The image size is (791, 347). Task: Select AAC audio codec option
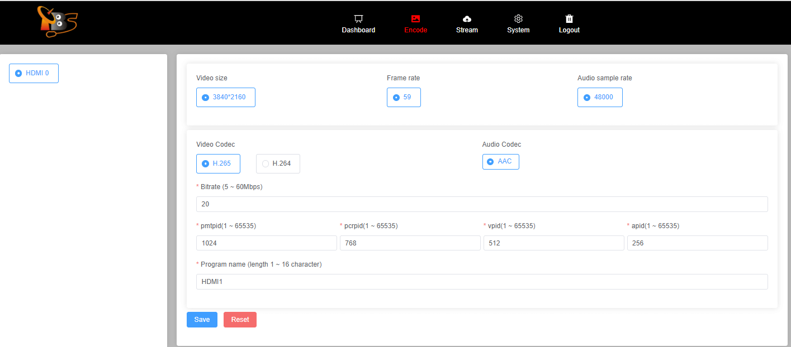click(x=500, y=161)
